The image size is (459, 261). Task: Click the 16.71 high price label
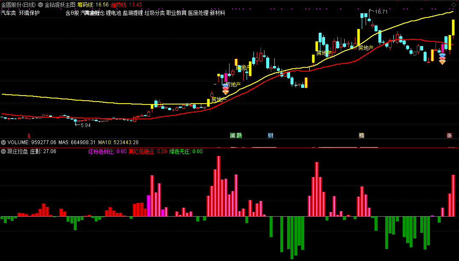click(x=381, y=12)
